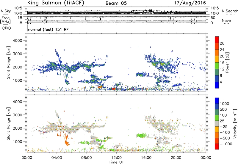Click the "normal (fast) 151 RF" mode text
This screenshot has height=164, width=238.
click(x=48, y=29)
